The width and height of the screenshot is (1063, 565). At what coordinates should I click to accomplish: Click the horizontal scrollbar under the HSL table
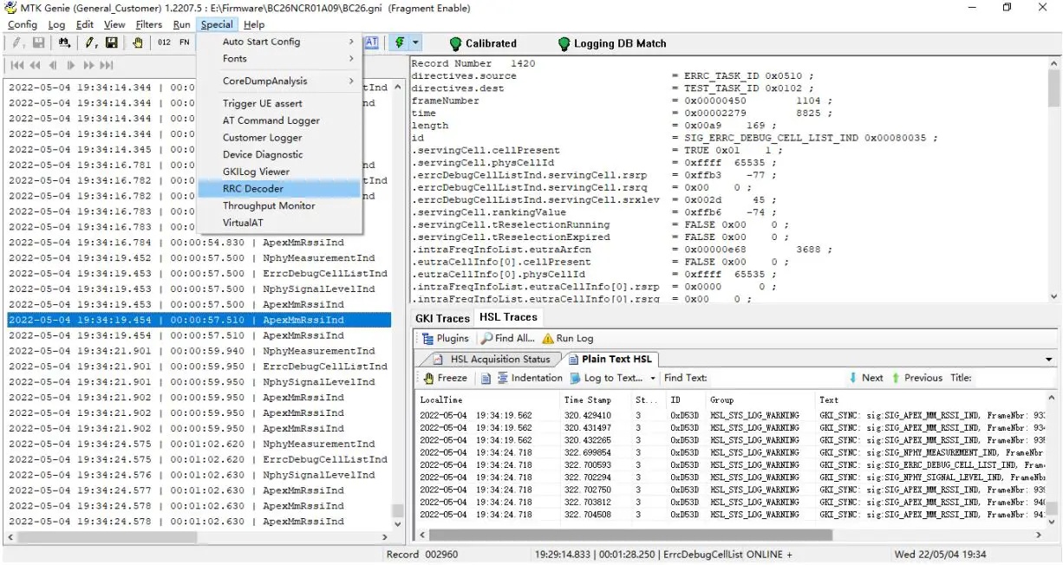click(624, 535)
